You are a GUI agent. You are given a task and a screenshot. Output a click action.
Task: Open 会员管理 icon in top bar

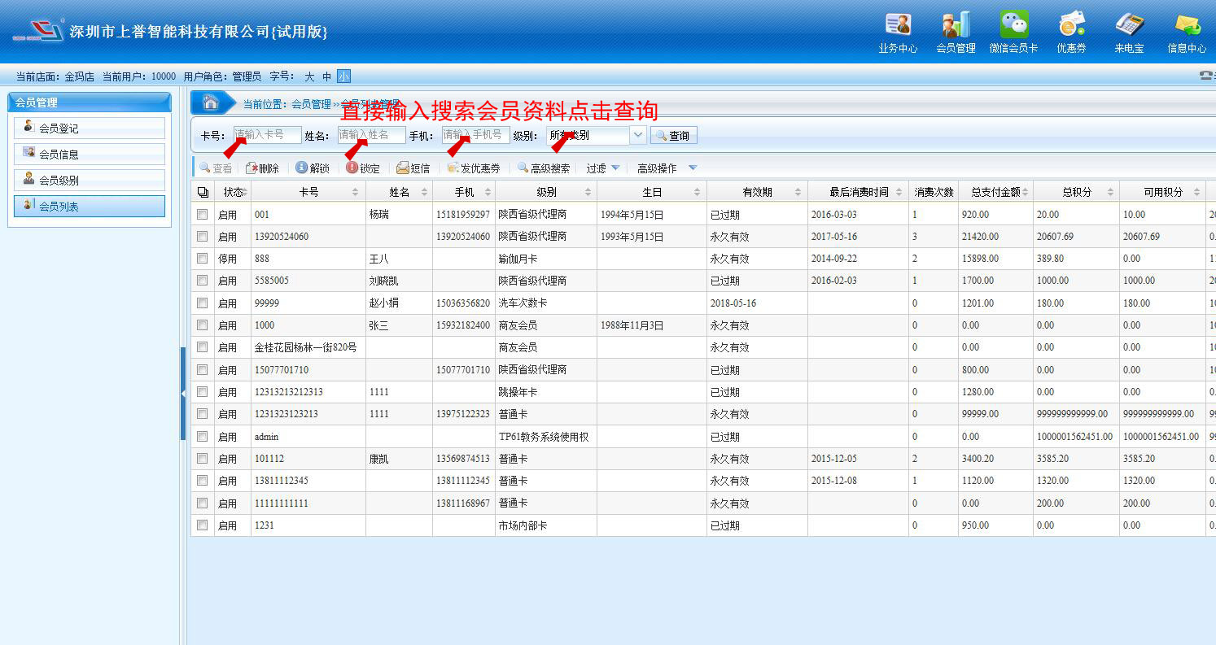pyautogui.click(x=956, y=25)
